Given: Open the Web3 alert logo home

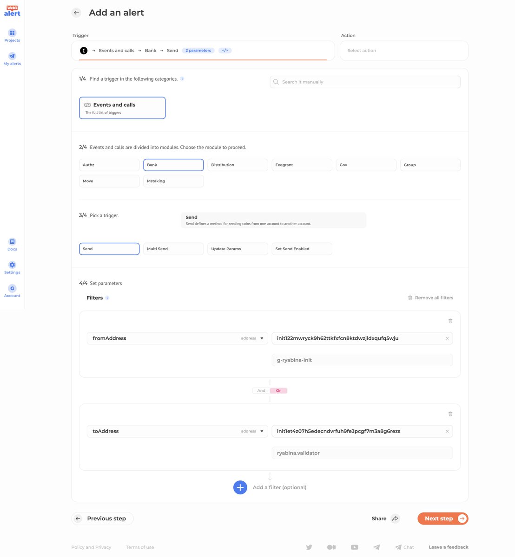Looking at the screenshot, I should tap(12, 11).
